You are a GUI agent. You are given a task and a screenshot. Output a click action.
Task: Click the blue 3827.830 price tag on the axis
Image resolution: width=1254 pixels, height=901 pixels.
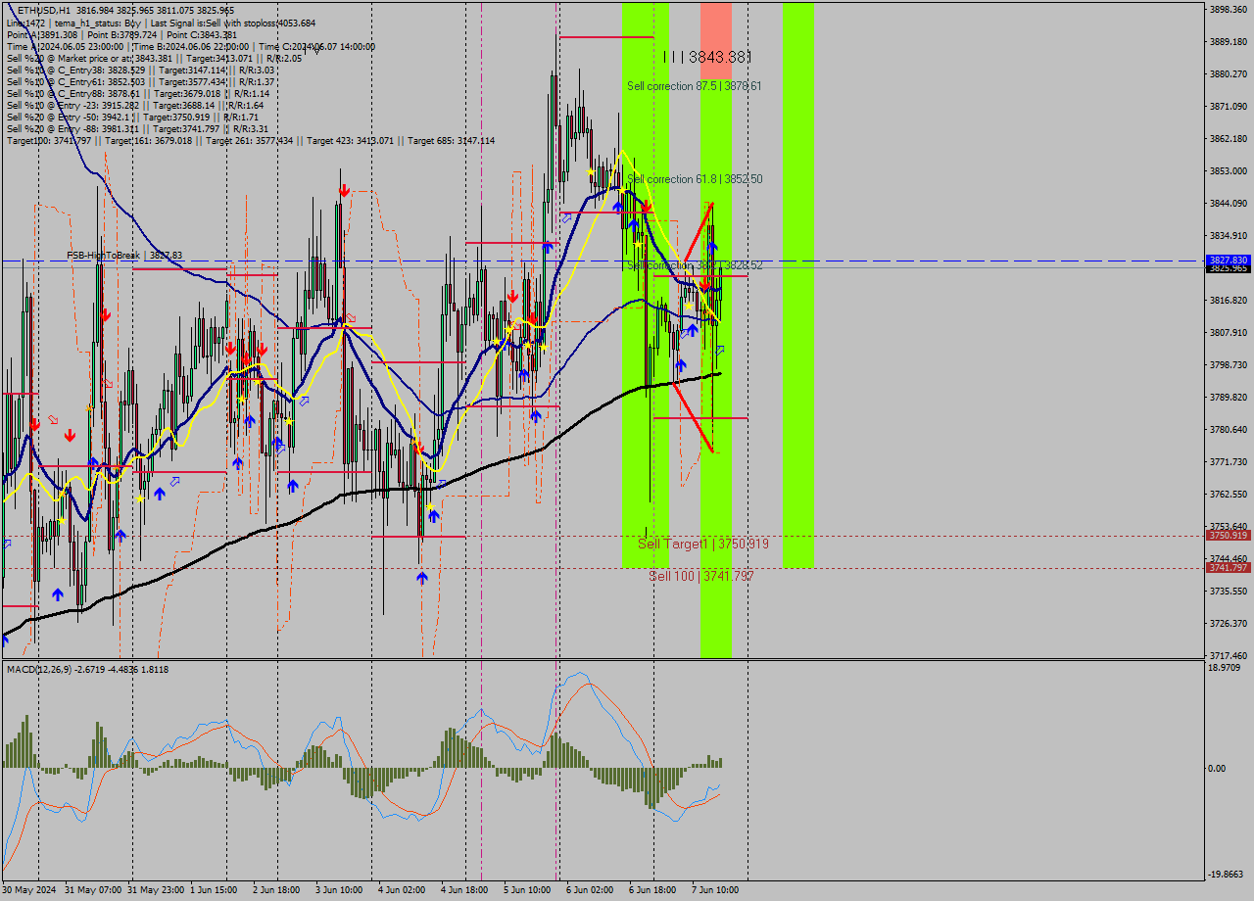tap(1228, 261)
